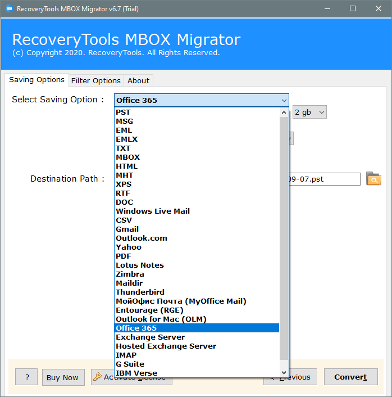Select Entourage (RGE) option
Image resolution: width=392 pixels, height=397 pixels.
(x=197, y=310)
